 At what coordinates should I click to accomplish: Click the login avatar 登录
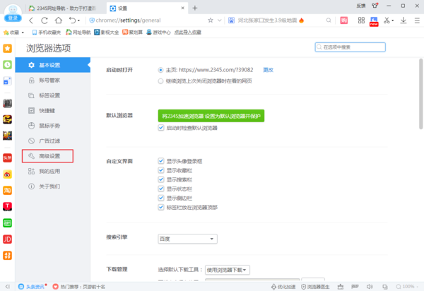(13, 13)
